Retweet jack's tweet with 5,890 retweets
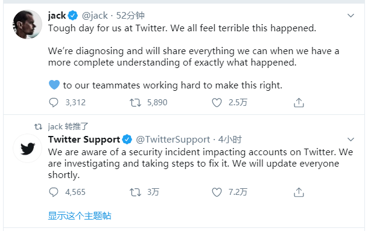Image resolution: width=368 pixels, height=231 pixels. pyautogui.click(x=135, y=102)
